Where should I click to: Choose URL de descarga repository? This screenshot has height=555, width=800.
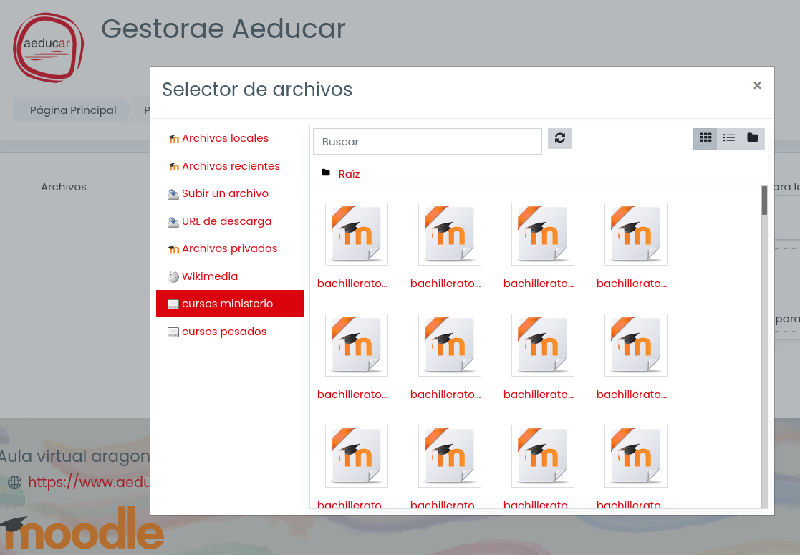coord(226,221)
